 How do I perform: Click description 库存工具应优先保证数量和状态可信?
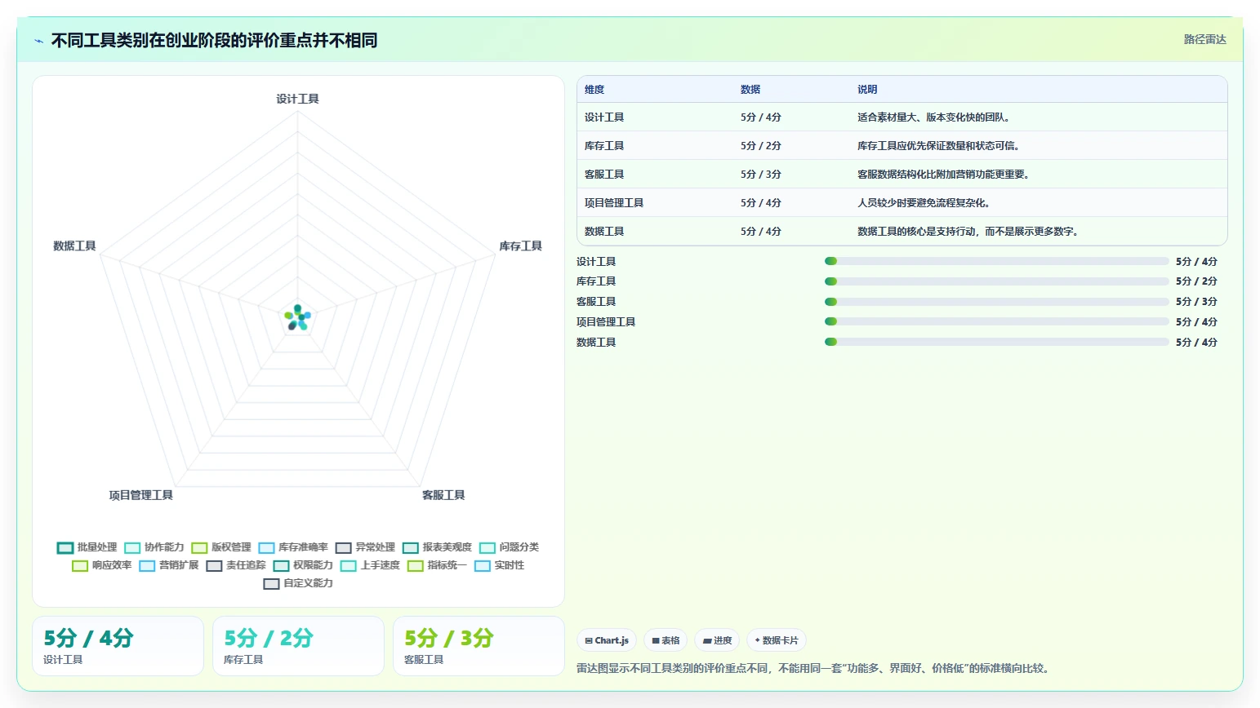pos(938,146)
